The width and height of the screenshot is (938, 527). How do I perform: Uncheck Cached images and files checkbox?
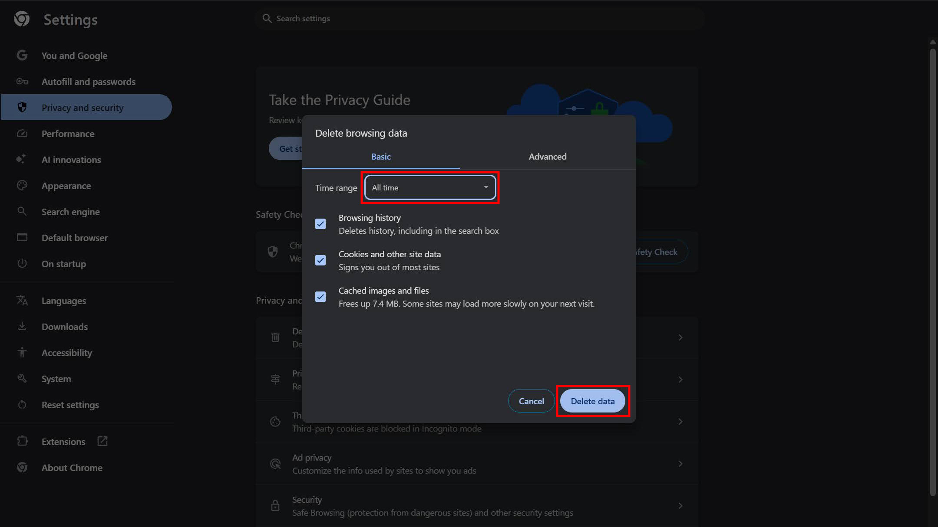pos(320,297)
